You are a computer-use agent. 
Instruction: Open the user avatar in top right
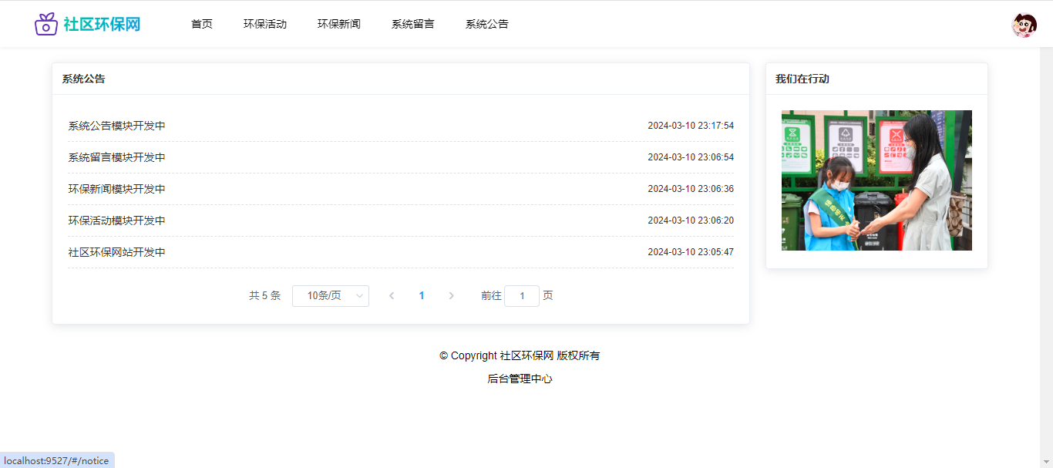[1024, 25]
